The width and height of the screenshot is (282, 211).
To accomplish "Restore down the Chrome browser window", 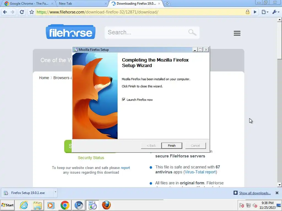I will point(266,3).
